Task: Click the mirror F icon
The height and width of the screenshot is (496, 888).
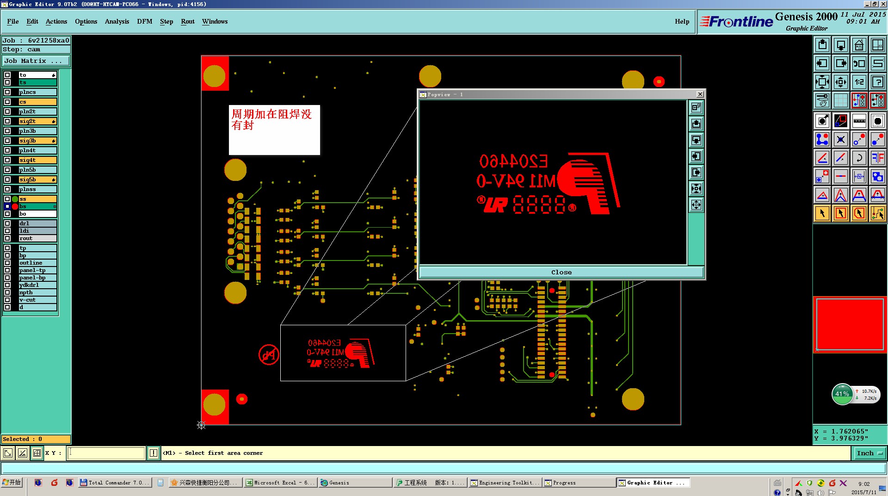Action: (878, 158)
